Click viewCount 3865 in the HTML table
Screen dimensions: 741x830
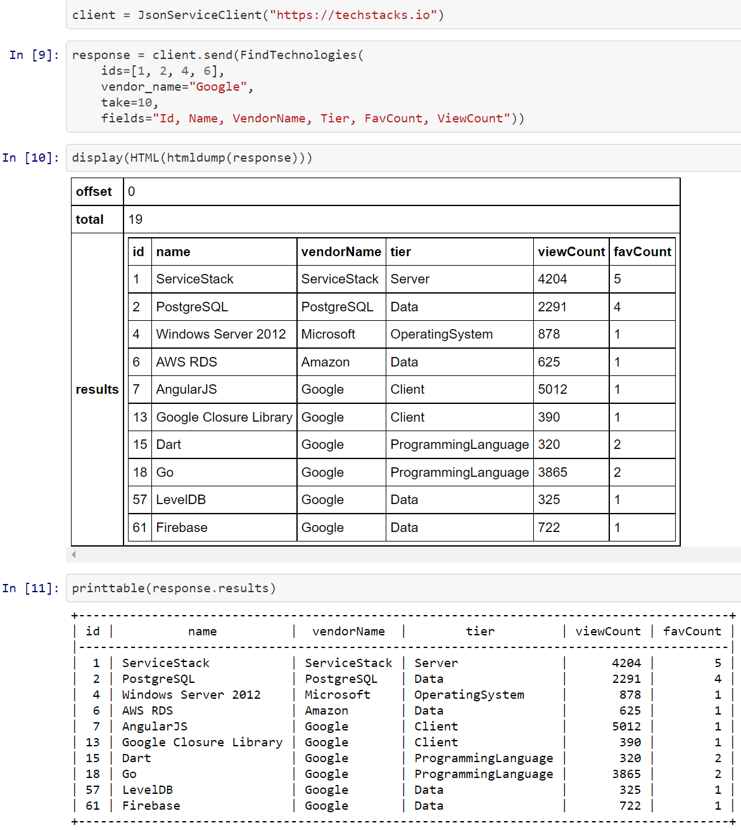tap(552, 472)
